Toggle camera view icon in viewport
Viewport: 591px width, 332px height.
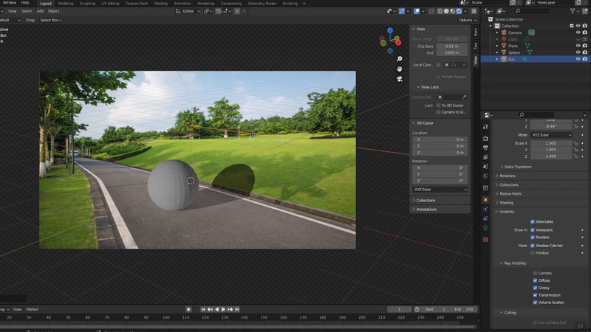tap(400, 78)
